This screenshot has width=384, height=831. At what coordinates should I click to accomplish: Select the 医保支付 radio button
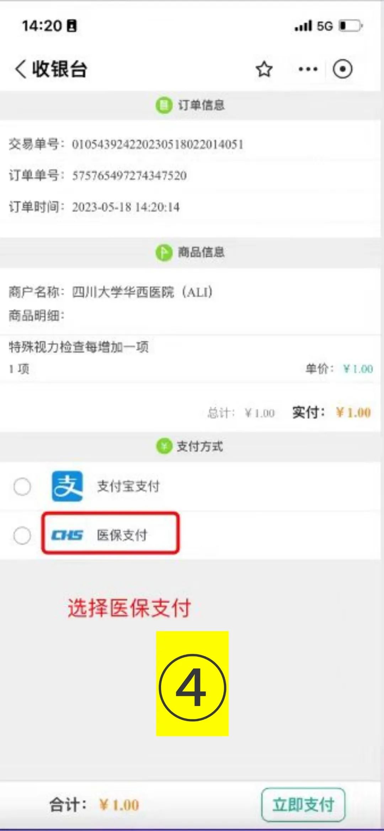(22, 535)
